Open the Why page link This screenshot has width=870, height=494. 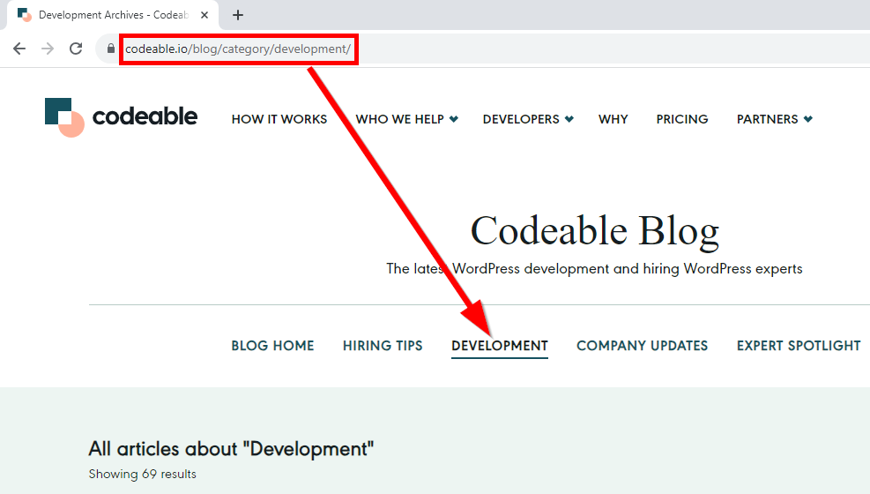(613, 119)
